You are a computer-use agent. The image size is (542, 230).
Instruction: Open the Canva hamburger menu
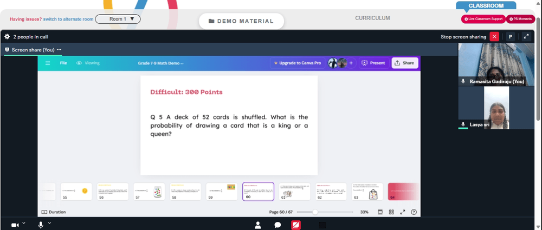(x=48, y=63)
